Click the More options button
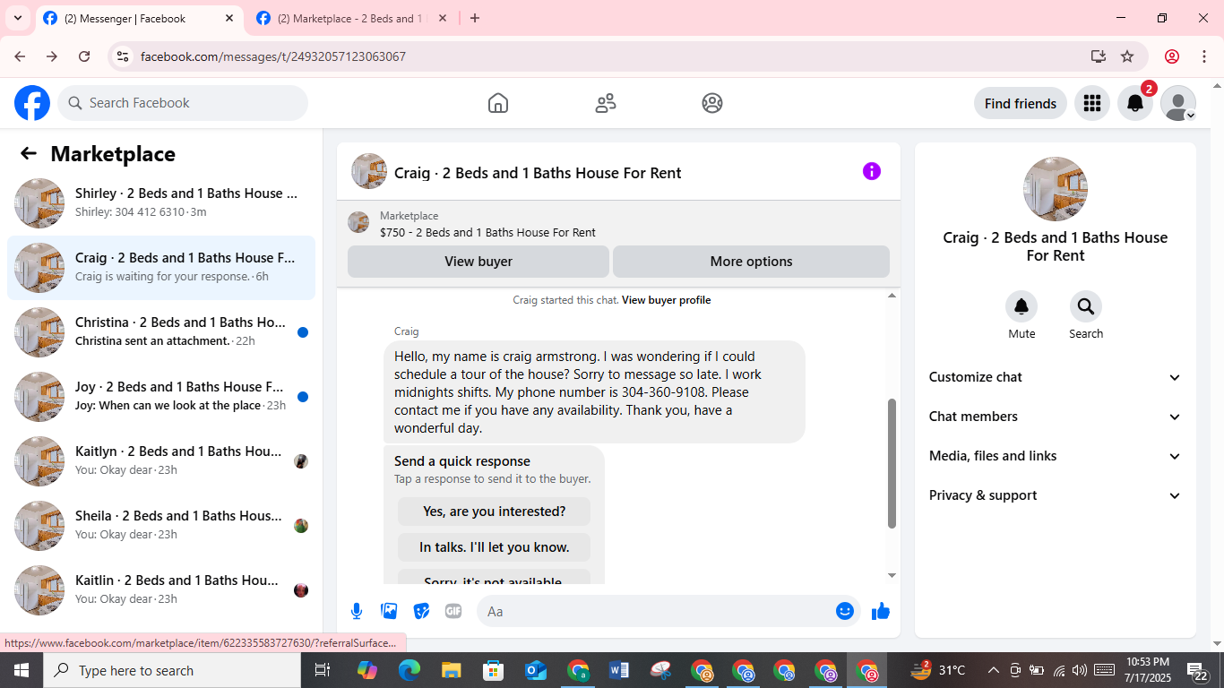 [x=751, y=262]
